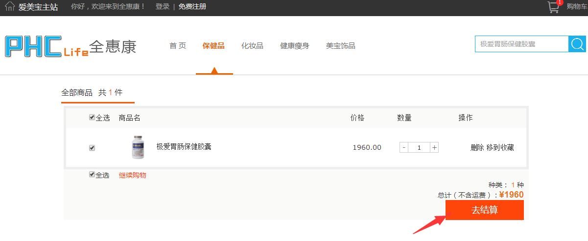Click the 去结算 checkout button
The width and height of the screenshot is (588, 241).
point(485,210)
